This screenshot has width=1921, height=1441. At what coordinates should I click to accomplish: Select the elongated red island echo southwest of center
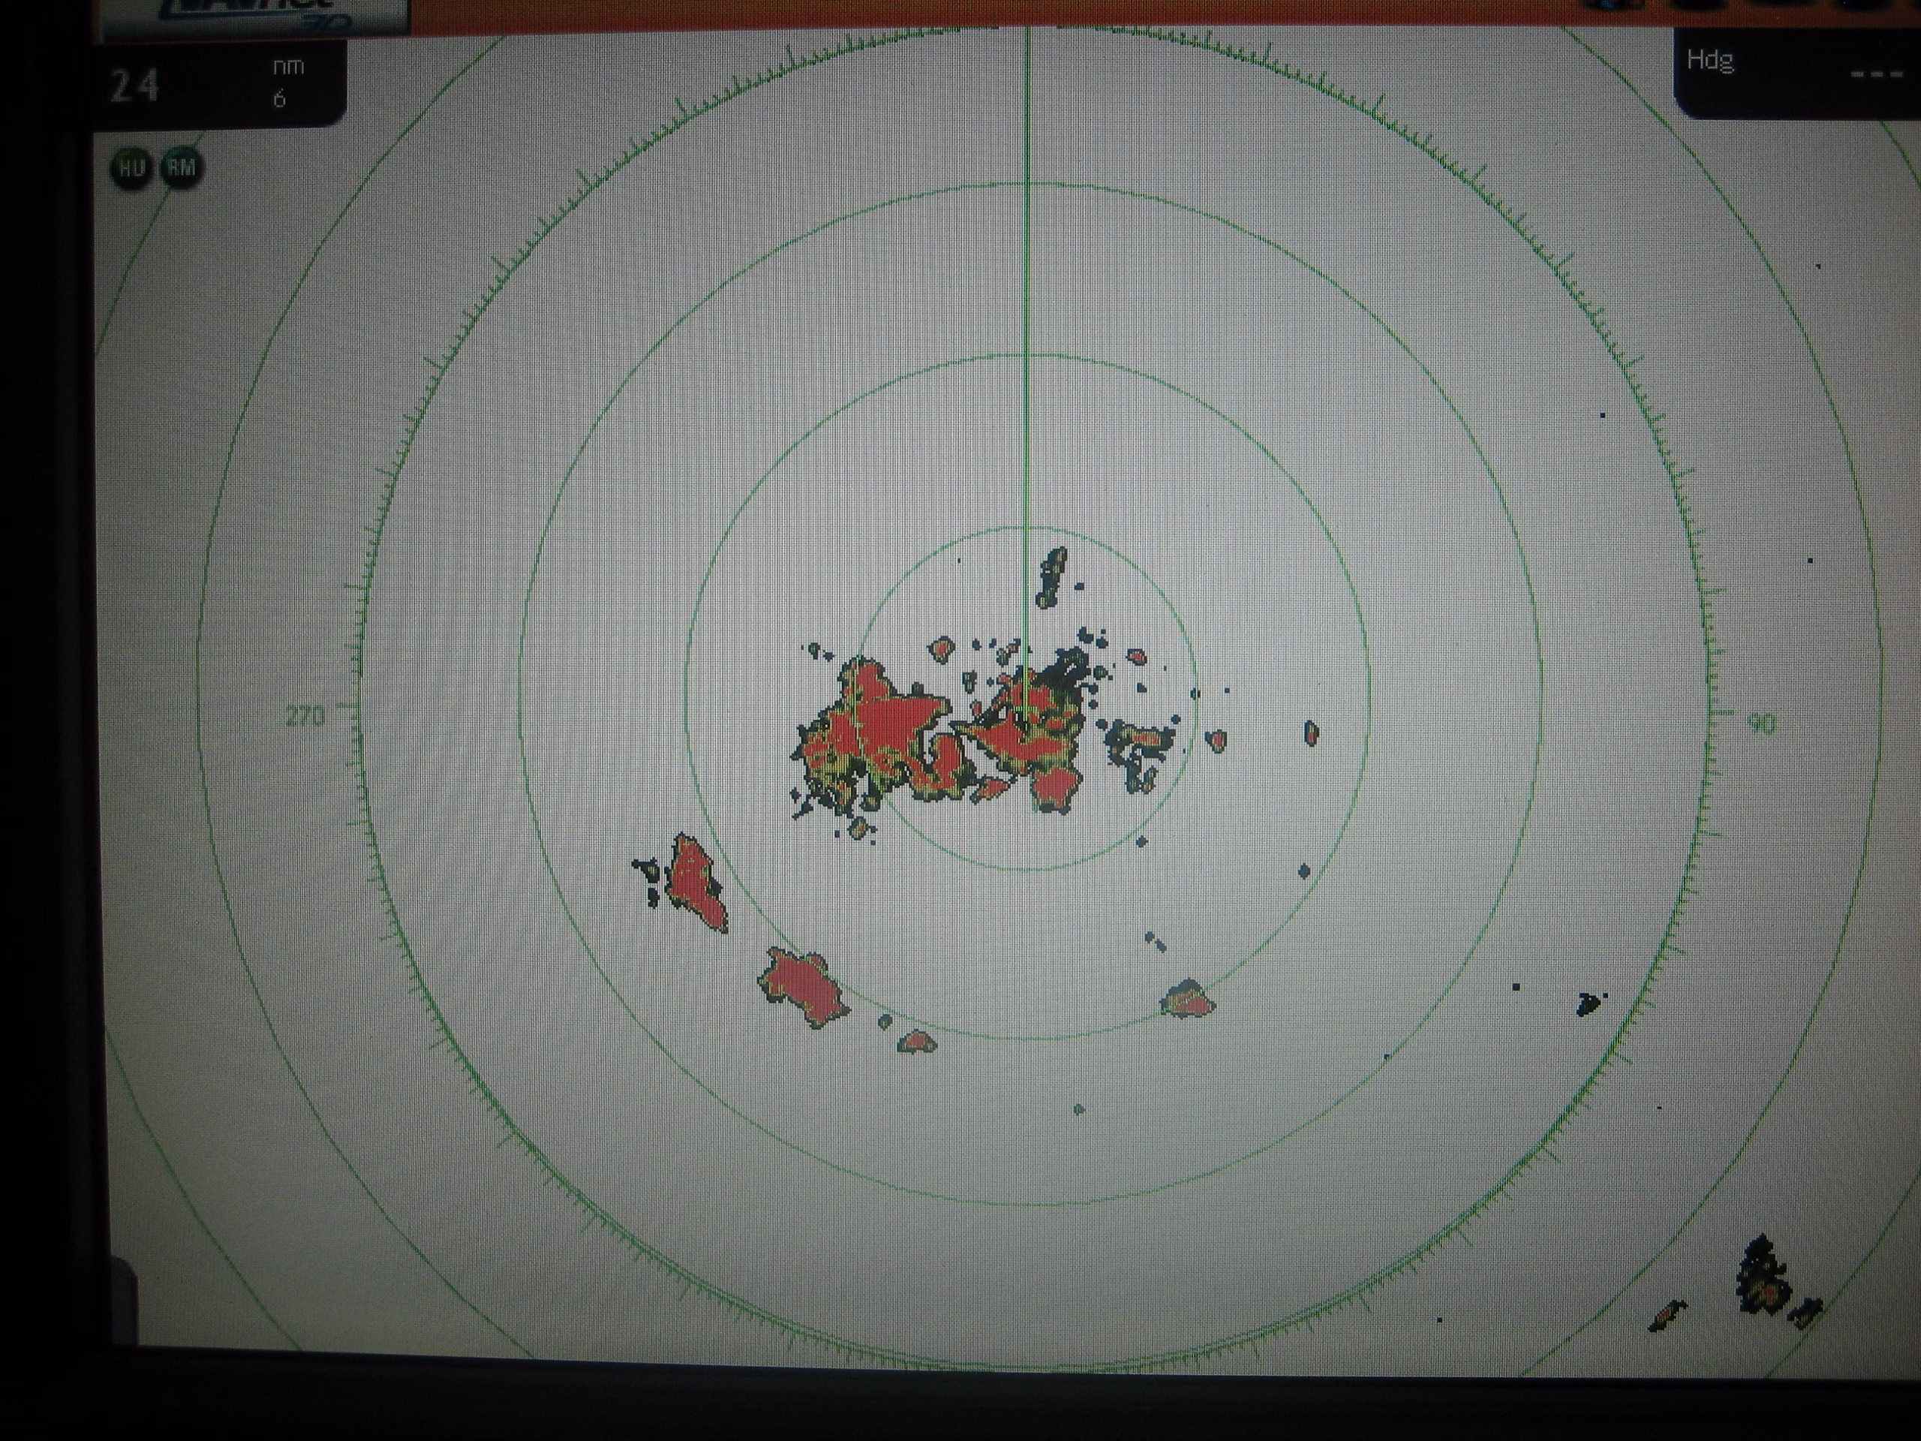click(695, 882)
